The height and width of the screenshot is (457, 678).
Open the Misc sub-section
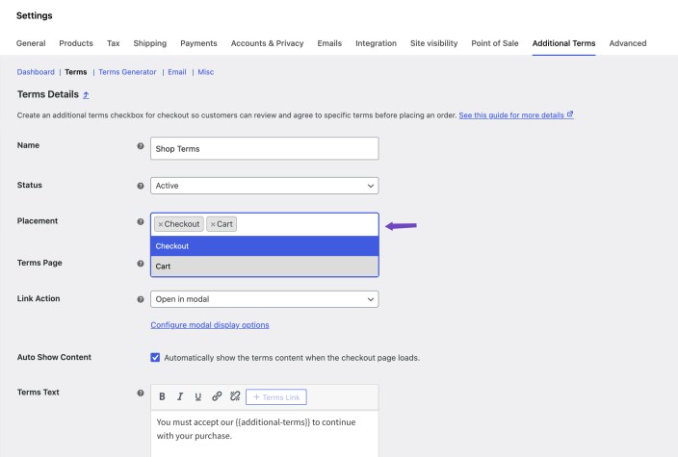(x=206, y=72)
